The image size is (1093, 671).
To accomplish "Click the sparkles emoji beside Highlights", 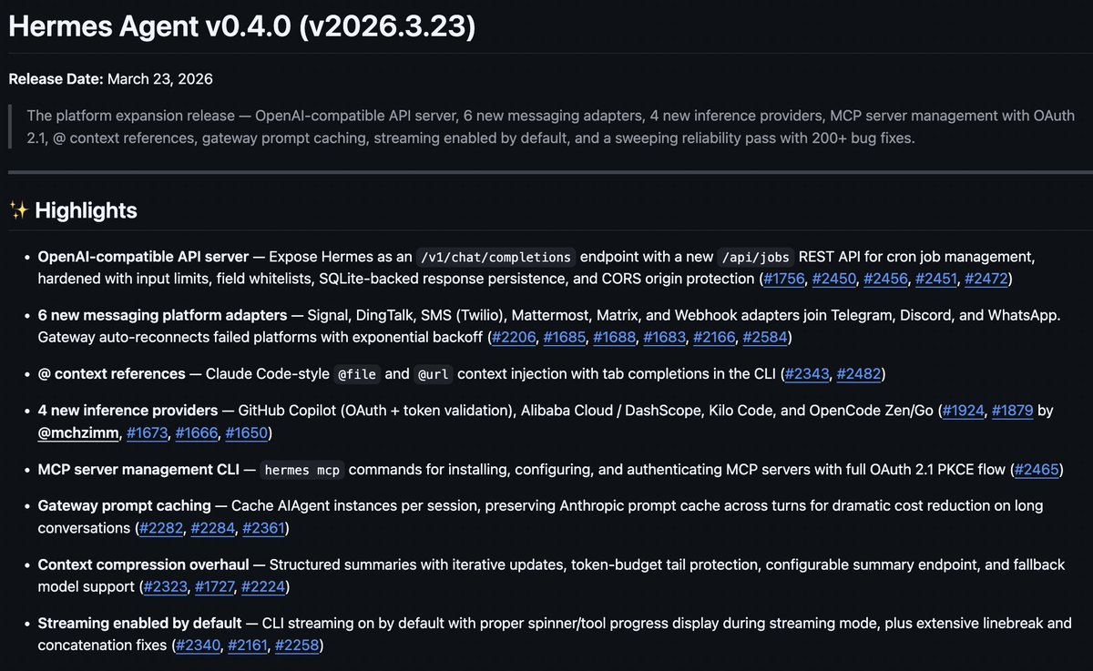I will (19, 210).
